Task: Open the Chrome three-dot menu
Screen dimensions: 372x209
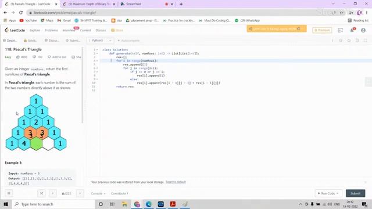Action: click(x=367, y=13)
